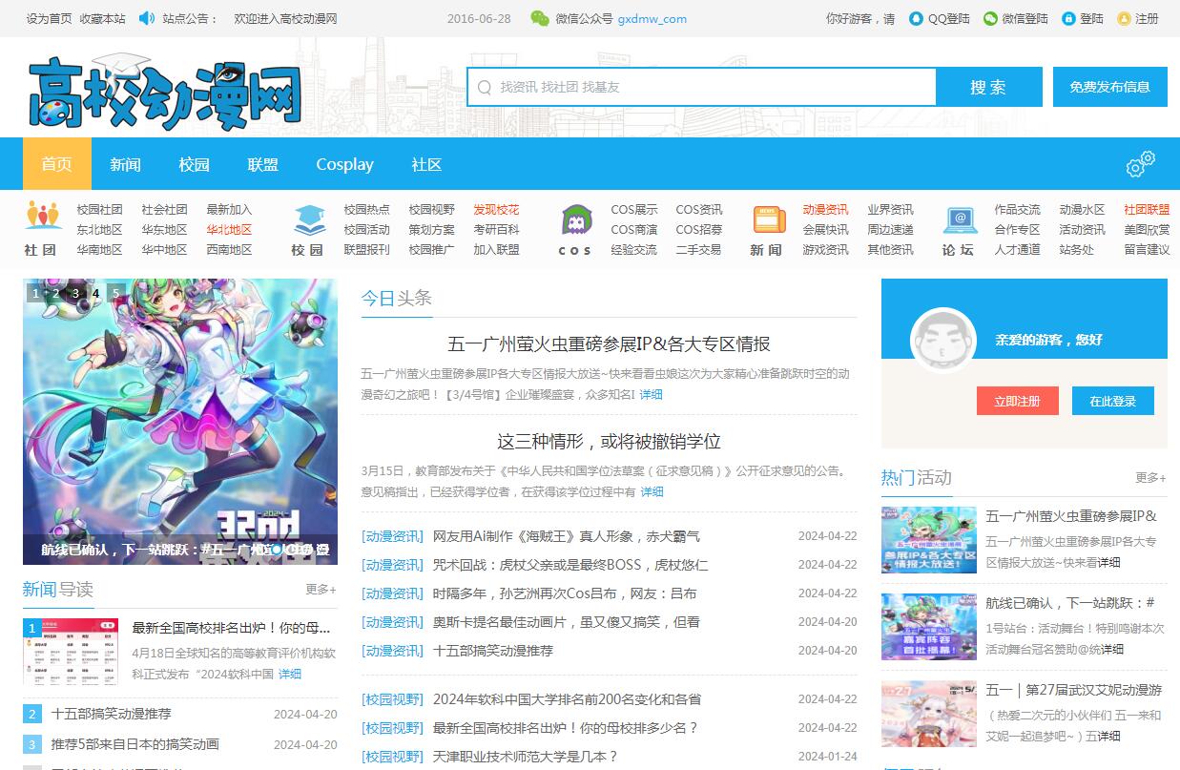Click 航线已确认 event thumbnail
The image size is (1180, 770).
point(929,627)
